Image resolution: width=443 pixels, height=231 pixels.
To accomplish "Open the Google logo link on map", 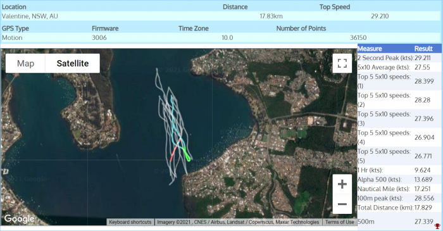I will coord(19,219).
